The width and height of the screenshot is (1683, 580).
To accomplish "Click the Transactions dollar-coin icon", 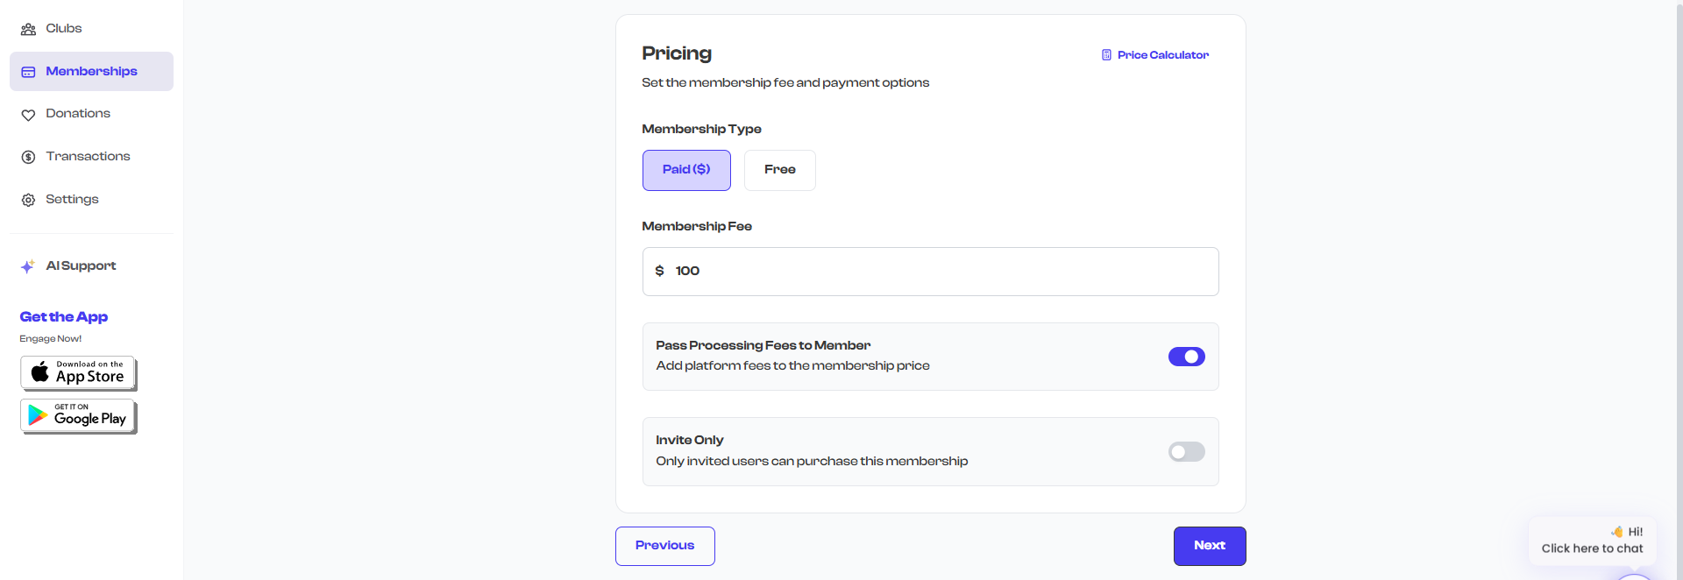I will point(28,157).
